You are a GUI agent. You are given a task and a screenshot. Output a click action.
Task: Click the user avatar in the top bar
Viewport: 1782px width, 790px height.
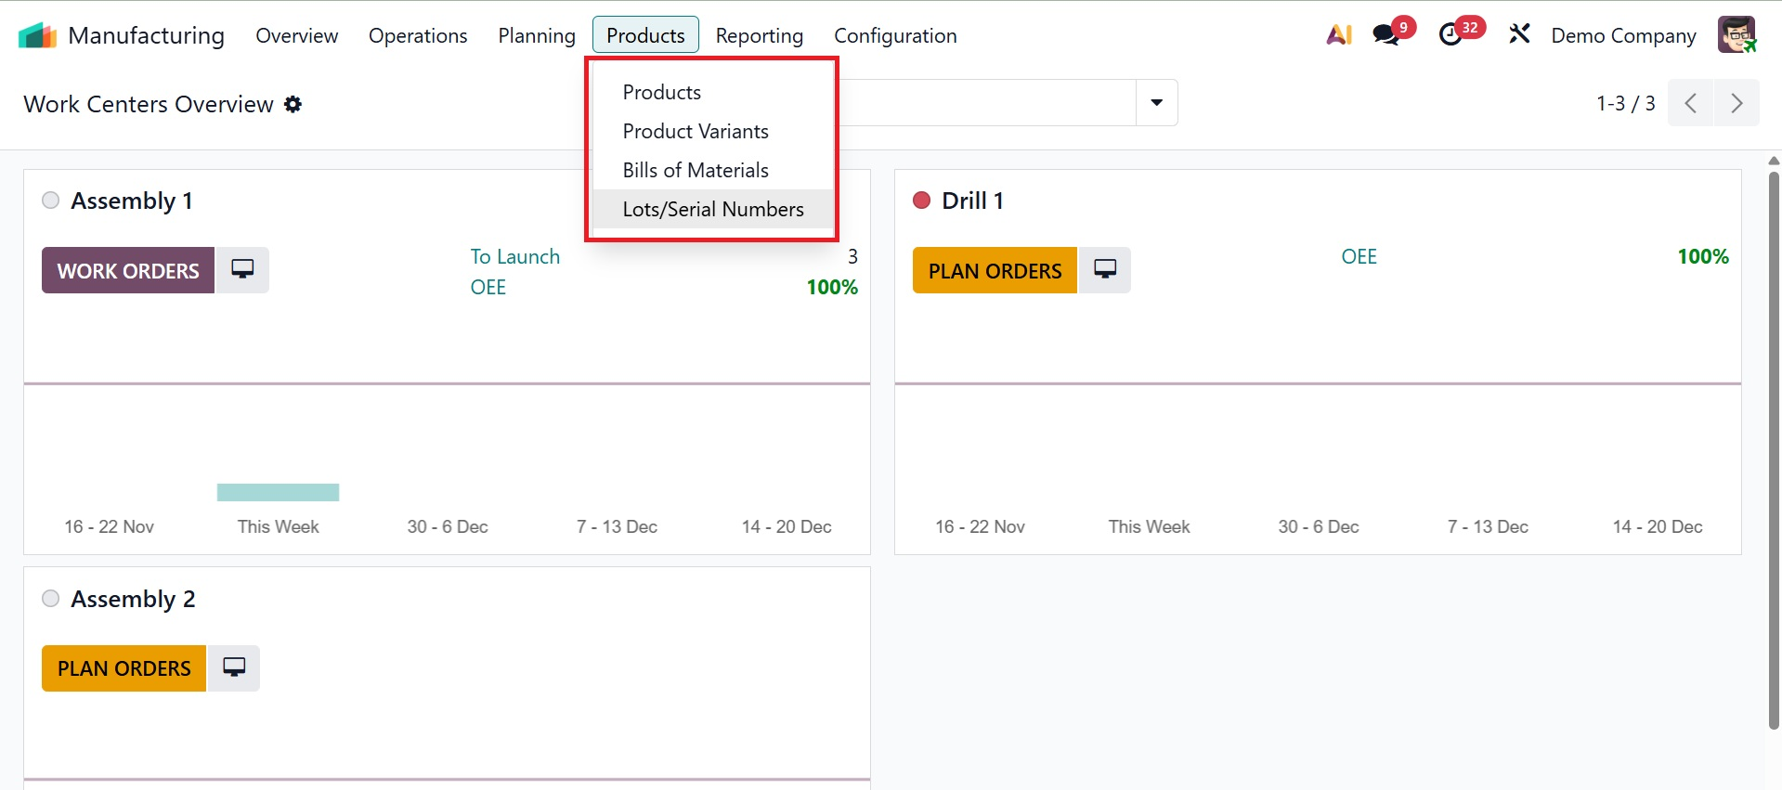click(x=1736, y=35)
